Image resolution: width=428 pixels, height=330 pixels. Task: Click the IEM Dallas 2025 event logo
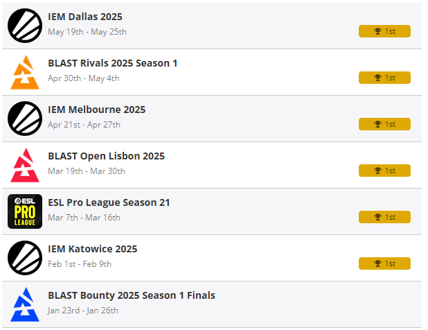click(25, 26)
